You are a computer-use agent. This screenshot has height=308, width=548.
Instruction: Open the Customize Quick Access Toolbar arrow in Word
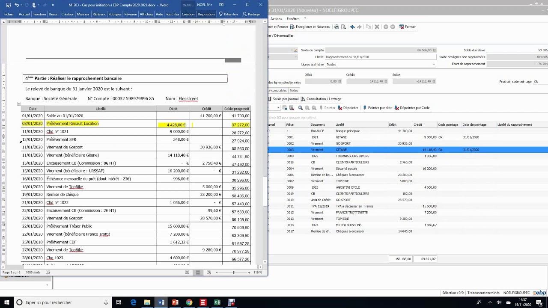coord(53,5)
